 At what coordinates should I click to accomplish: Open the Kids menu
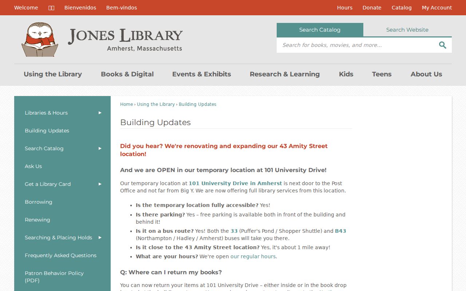click(346, 74)
